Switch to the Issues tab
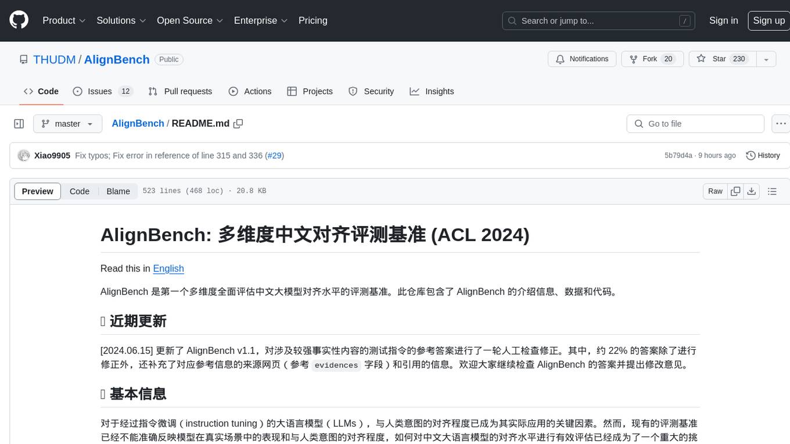Screen dimensions: 790x444 103,91
